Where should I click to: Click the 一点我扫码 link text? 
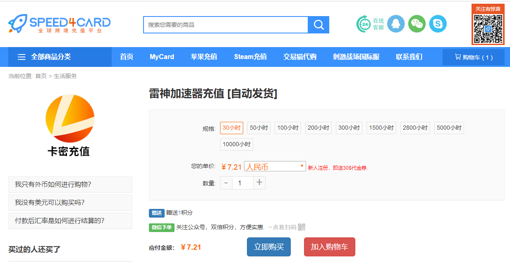282,227
